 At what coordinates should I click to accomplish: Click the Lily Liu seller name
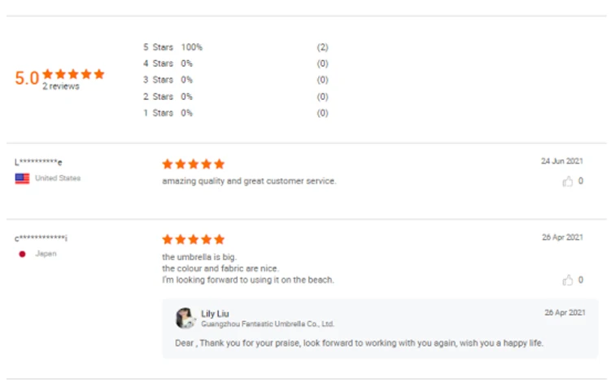point(215,314)
